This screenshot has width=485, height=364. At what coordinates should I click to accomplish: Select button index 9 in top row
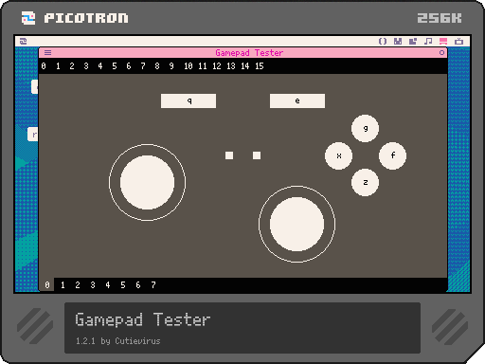point(171,66)
